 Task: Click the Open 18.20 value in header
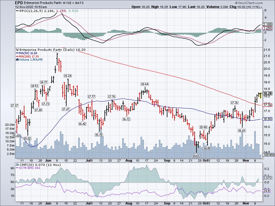click(x=141, y=7)
